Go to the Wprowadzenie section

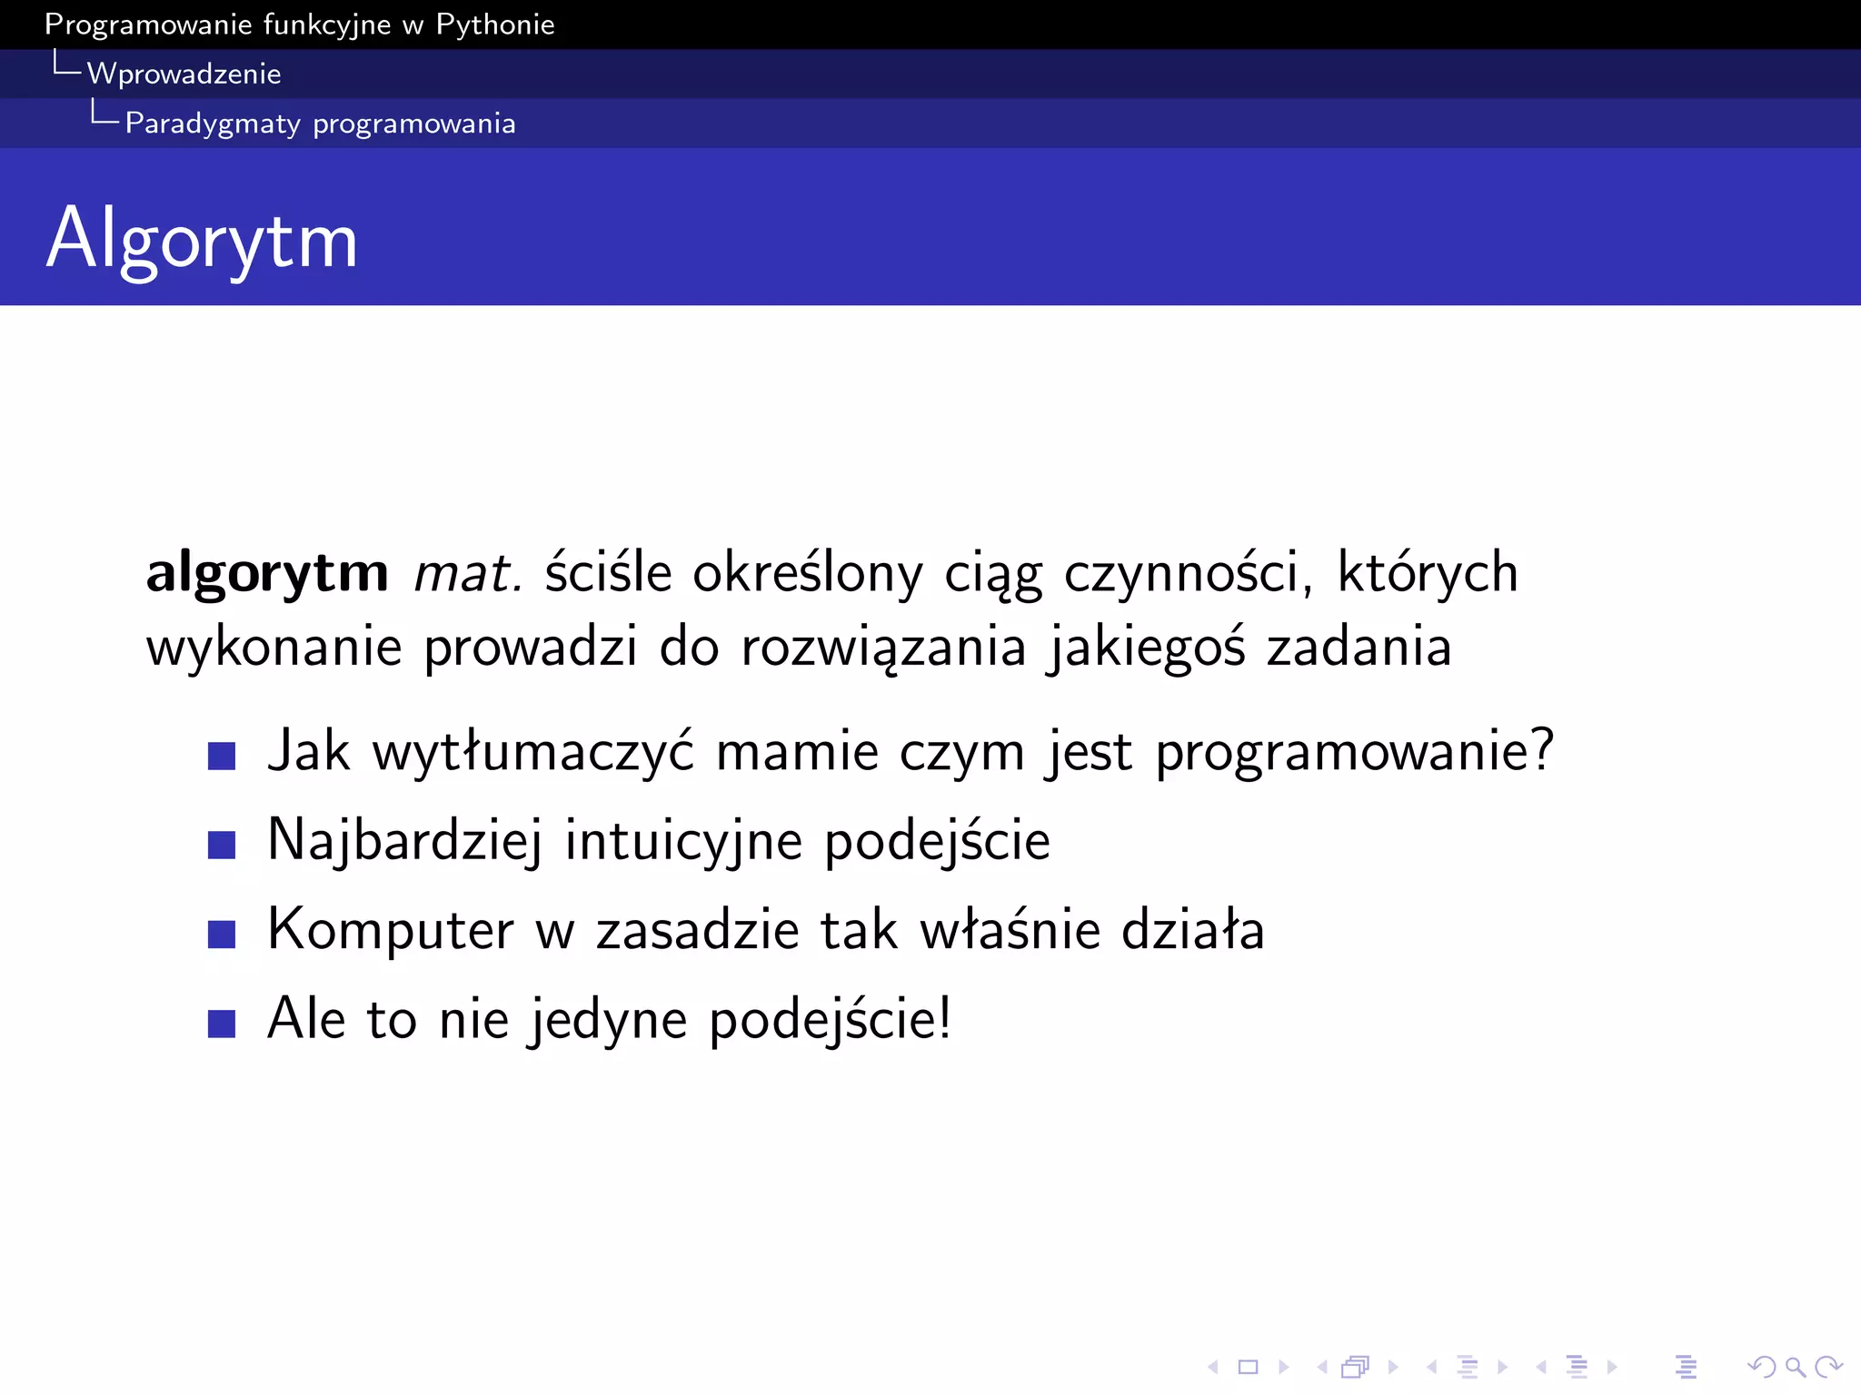click(184, 74)
